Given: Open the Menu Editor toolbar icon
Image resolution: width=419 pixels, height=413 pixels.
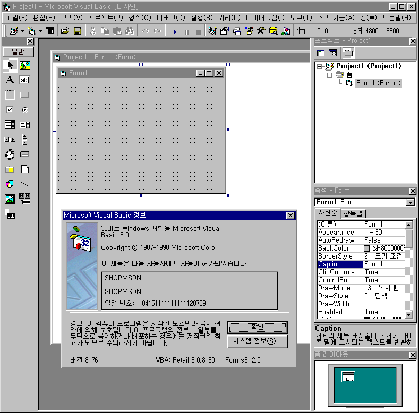Looking at the screenshot, I should [50, 31].
